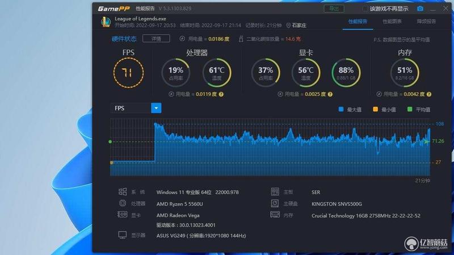
Task: Click the VRAM gauge showing 88%
Action: coord(346,73)
